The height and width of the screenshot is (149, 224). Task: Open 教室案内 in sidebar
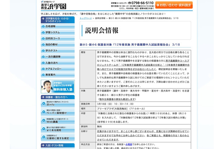57,75
